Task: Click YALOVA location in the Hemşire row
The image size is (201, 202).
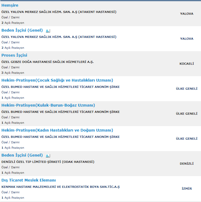Action: tap(187, 14)
